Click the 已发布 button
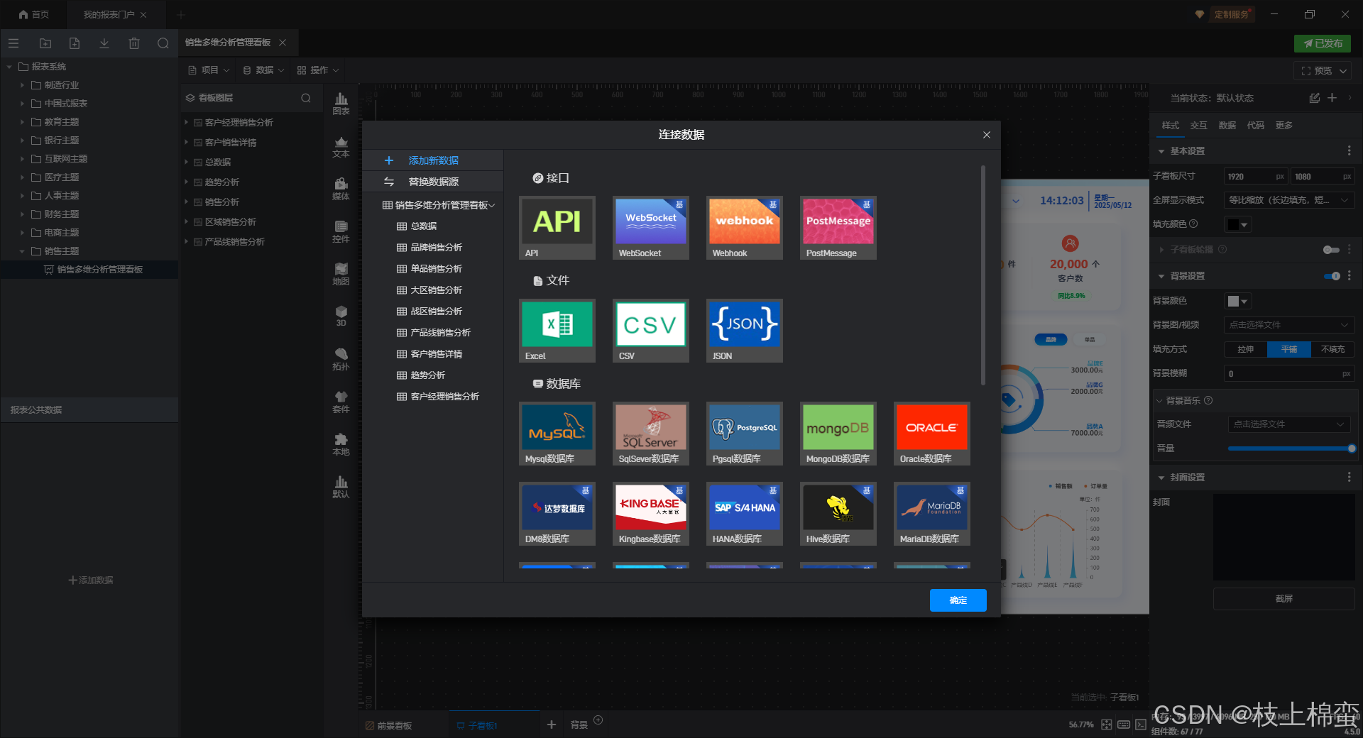Screen dimensions: 1363x738 pyautogui.click(x=1323, y=43)
